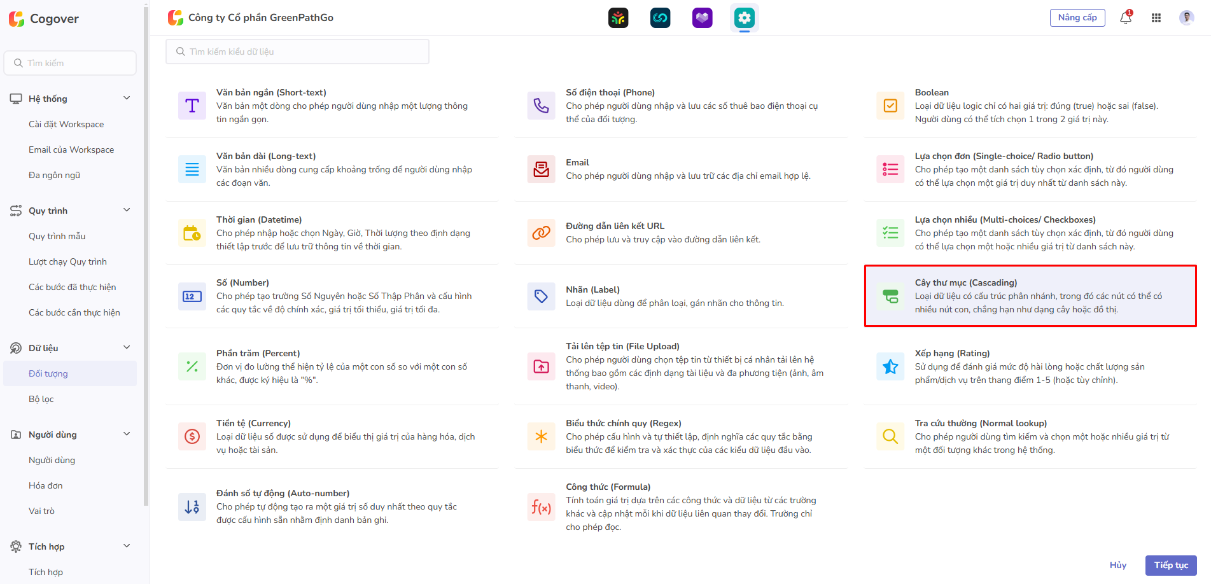The image size is (1211, 584).
Task: Click the Nâng cấp upgrade button
Action: pos(1077,18)
